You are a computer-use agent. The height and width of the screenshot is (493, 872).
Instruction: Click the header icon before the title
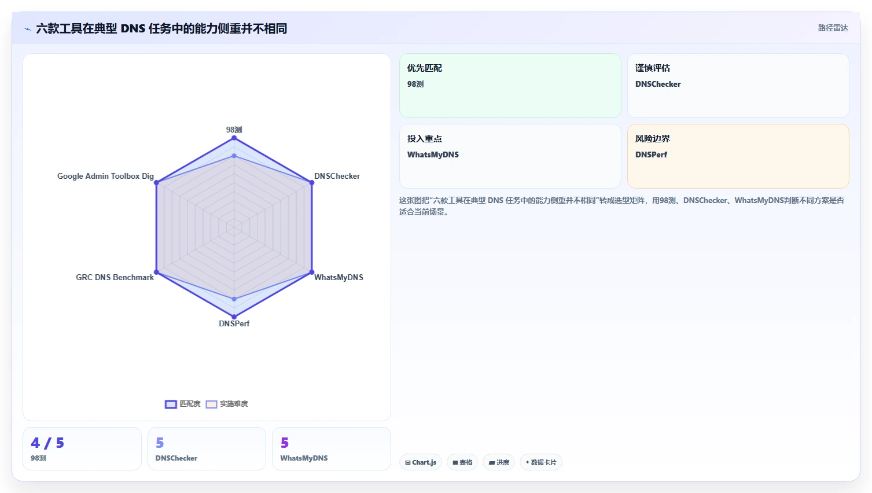tap(27, 29)
